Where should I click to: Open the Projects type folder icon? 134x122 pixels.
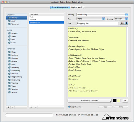tap(10, 33)
